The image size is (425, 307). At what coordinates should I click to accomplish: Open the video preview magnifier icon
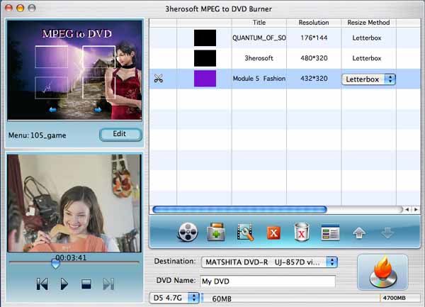click(245, 232)
